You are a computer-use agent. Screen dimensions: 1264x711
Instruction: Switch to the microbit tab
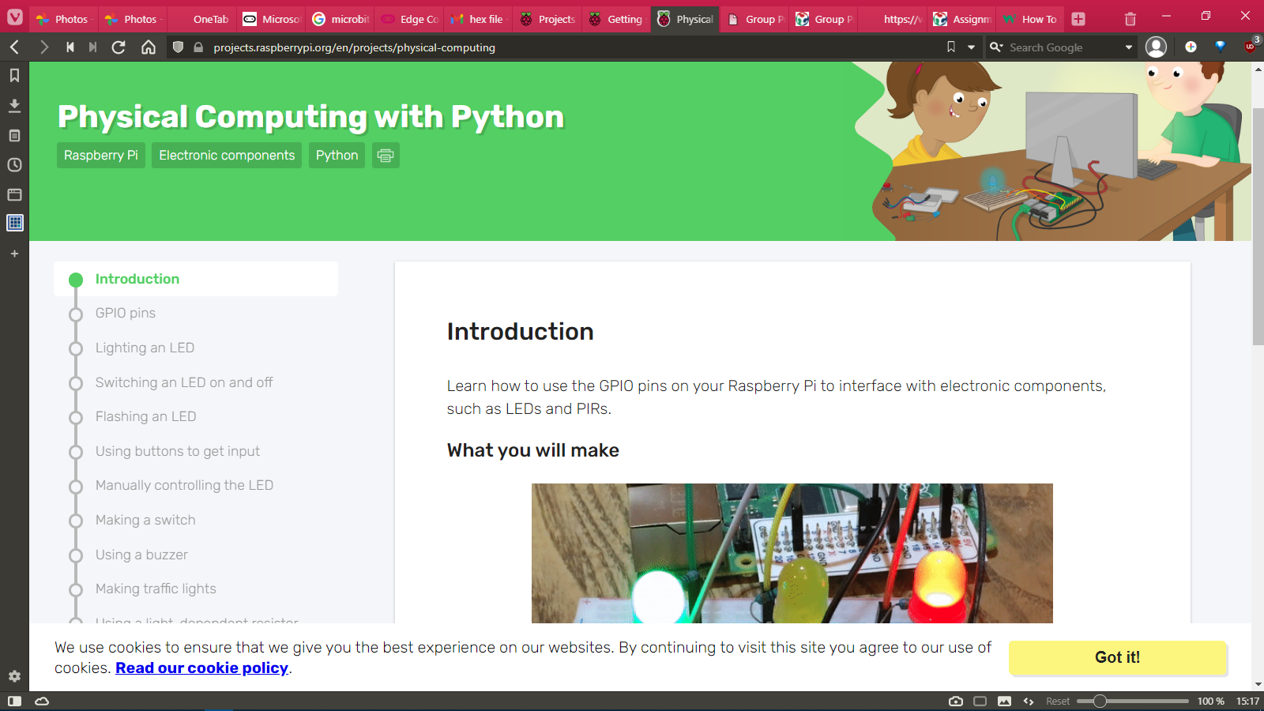[x=341, y=19]
